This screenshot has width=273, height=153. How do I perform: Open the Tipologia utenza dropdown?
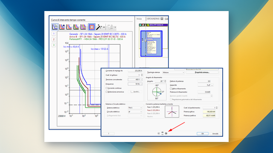tap(173, 72)
